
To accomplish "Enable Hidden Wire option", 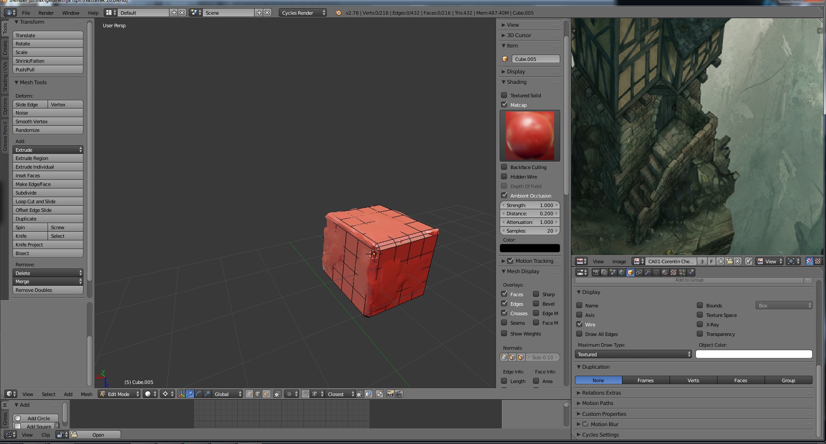I will tap(504, 176).
